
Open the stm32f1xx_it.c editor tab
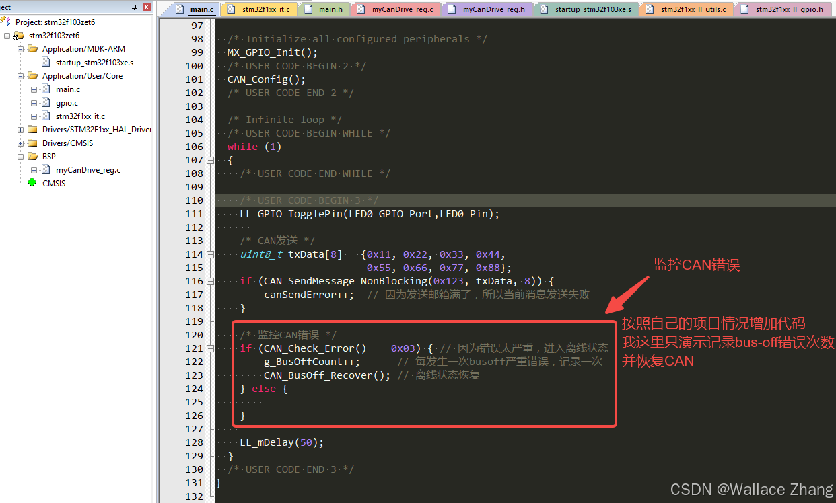(258, 9)
